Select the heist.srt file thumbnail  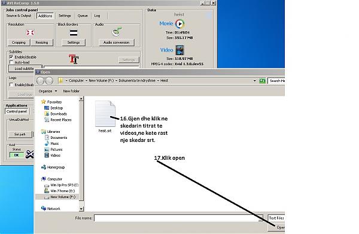tap(105, 114)
